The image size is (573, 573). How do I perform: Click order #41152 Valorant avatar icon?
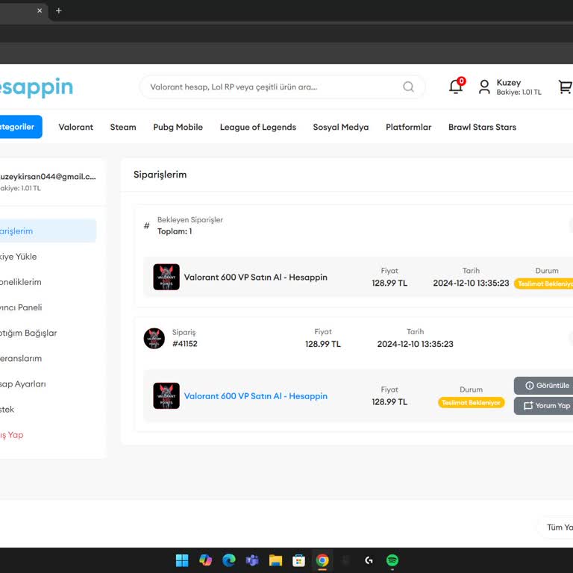pyautogui.click(x=154, y=338)
